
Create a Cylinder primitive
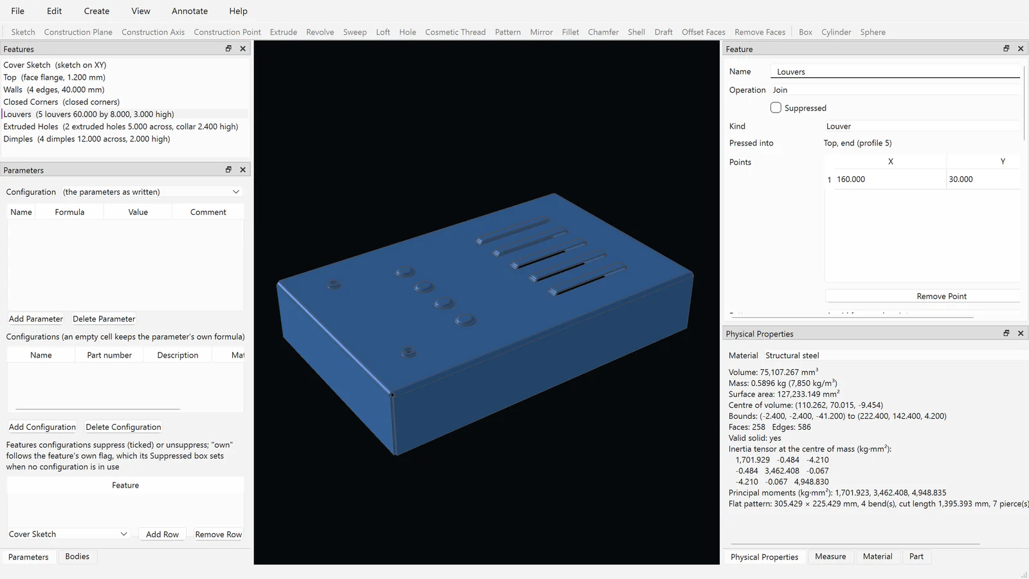pos(836,32)
